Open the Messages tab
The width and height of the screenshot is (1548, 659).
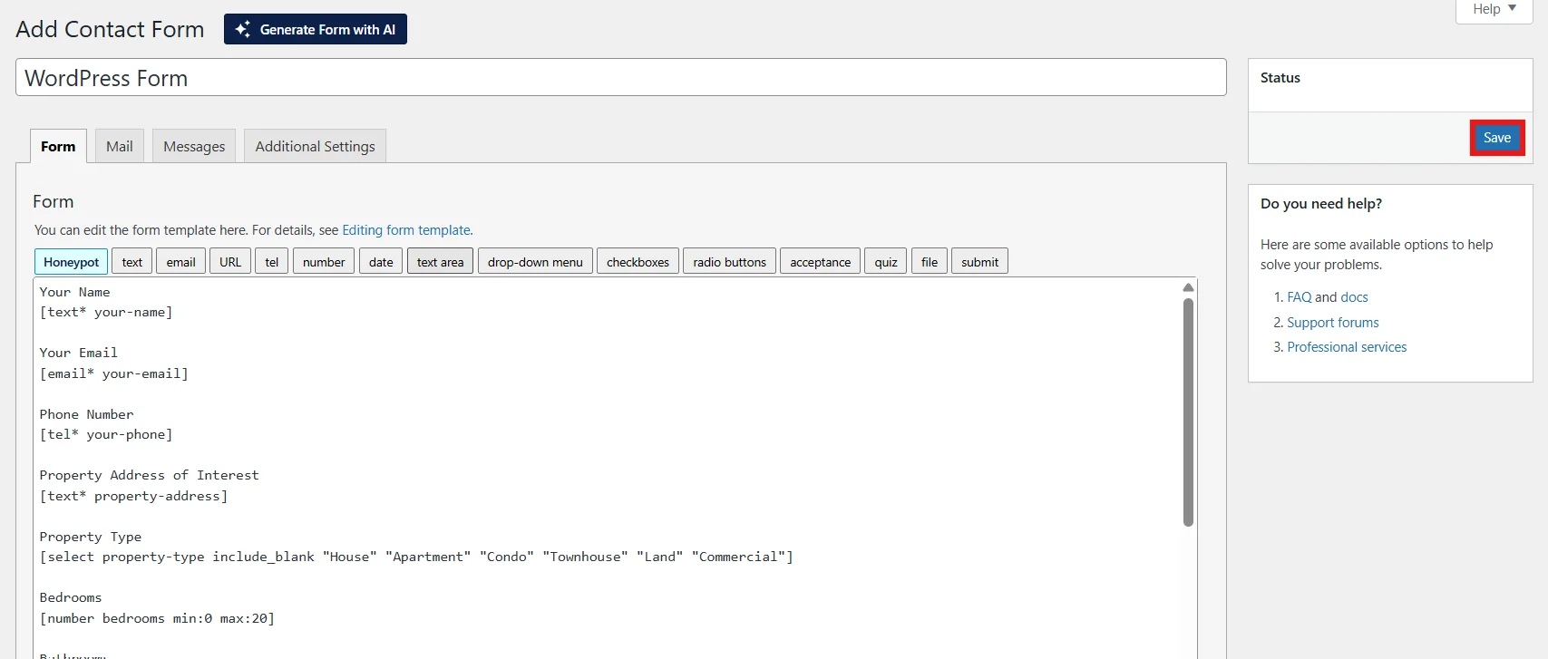pos(194,146)
